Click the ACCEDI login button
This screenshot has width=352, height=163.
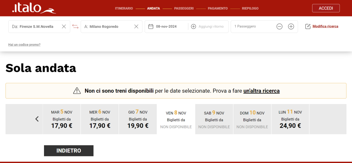tap(326, 8)
